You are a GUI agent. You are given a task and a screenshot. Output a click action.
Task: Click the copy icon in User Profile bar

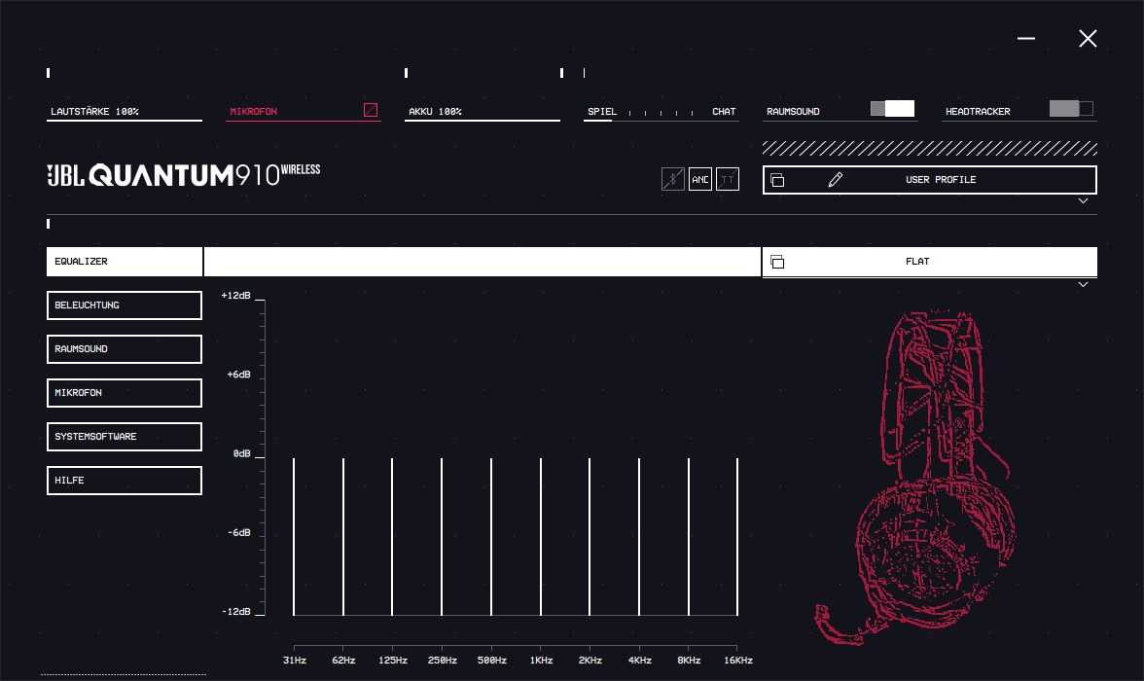pyautogui.click(x=777, y=180)
